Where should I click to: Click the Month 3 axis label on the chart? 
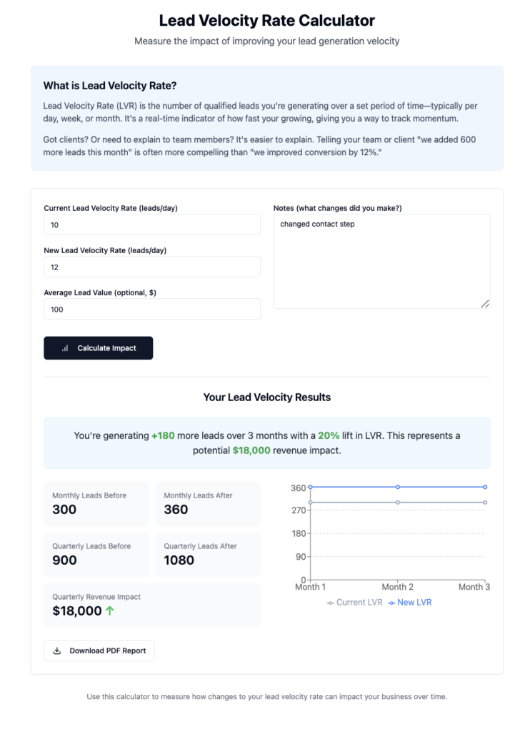(475, 586)
